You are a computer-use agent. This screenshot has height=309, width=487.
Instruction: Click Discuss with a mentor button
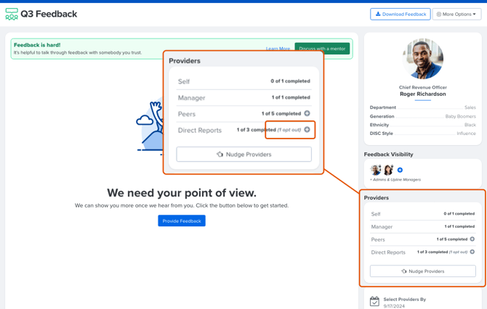coord(322,49)
